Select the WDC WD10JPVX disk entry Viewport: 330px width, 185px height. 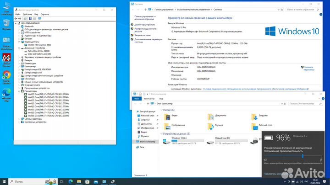pos(39,54)
